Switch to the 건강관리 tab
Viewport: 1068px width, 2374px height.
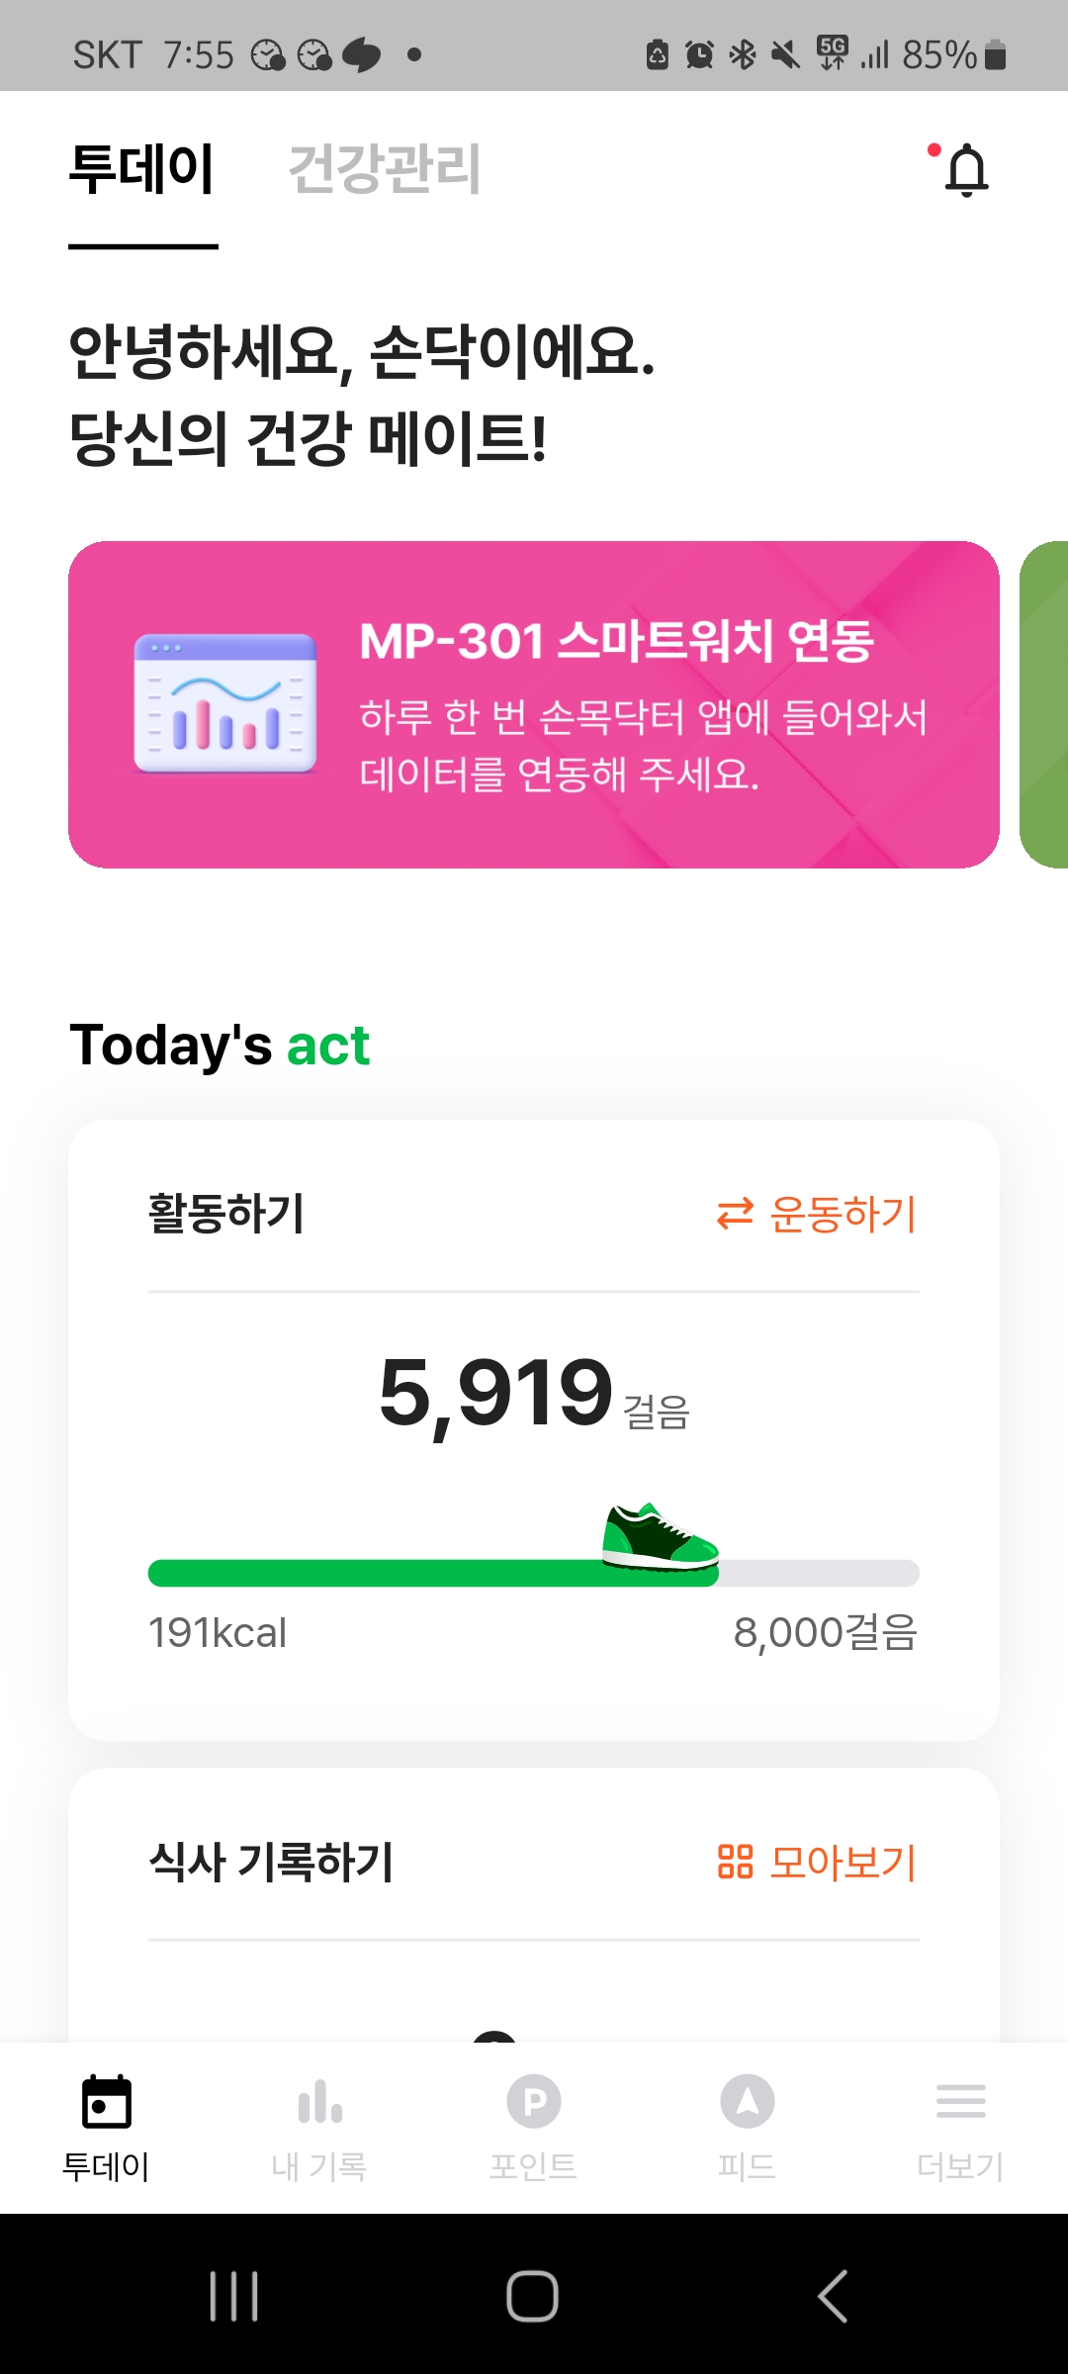tap(384, 169)
